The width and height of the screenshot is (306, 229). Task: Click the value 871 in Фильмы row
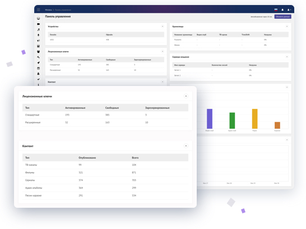point(134,173)
